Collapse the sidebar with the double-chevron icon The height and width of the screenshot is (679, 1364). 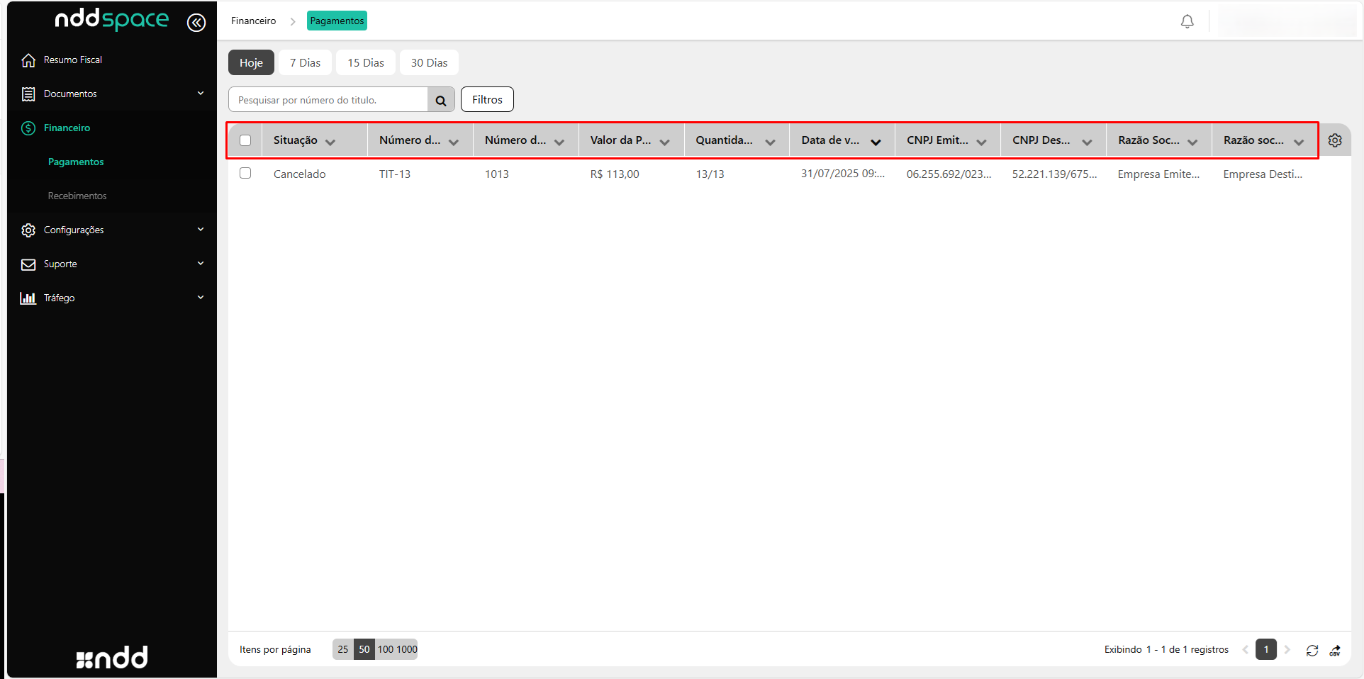coord(196,23)
